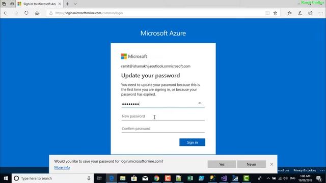Image resolution: width=326 pixels, height=183 pixels.
Task: Open the browser home page
Action: pos(37,13)
